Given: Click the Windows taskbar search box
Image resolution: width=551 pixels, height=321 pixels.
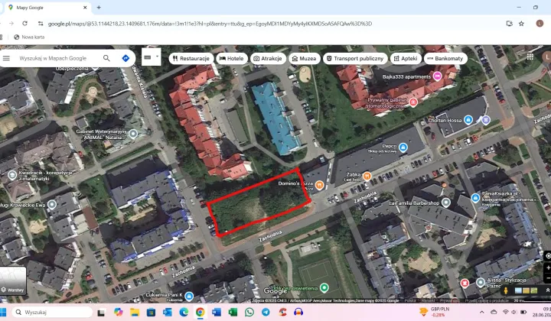Looking at the screenshot, I should pos(52,313).
